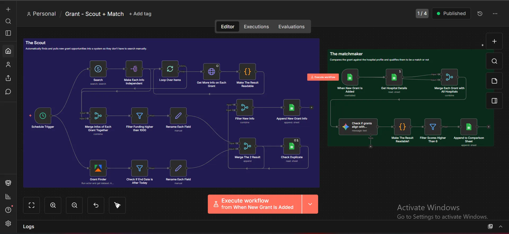The height and width of the screenshot is (234, 509).
Task: Open the Append to Comparison Sheet node
Action: click(469, 127)
